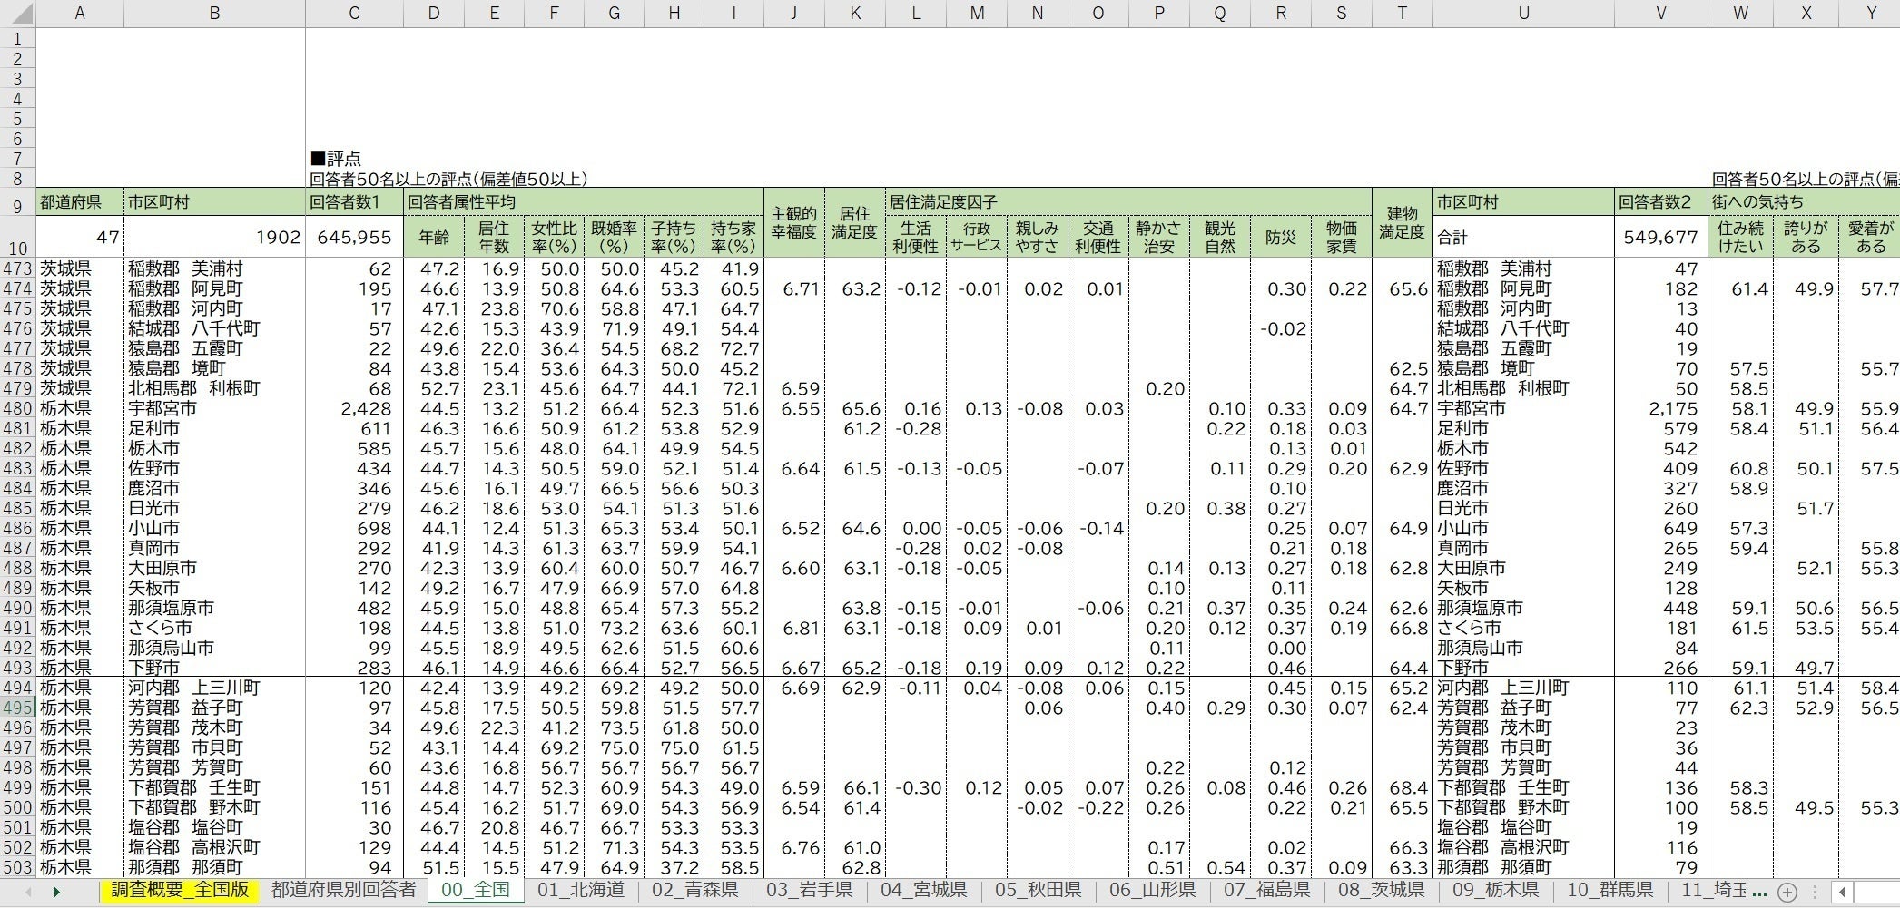Image resolution: width=1900 pixels, height=908 pixels.
Task: Switch to the 02_青森県 sheet tab
Action: [x=695, y=890]
